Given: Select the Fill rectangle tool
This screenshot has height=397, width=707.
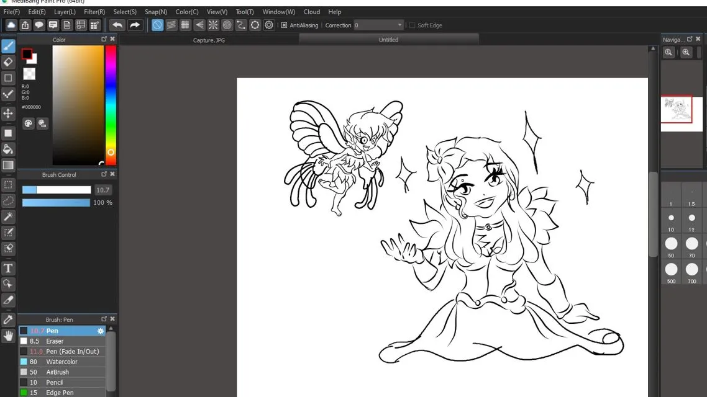Looking at the screenshot, I should (8, 133).
